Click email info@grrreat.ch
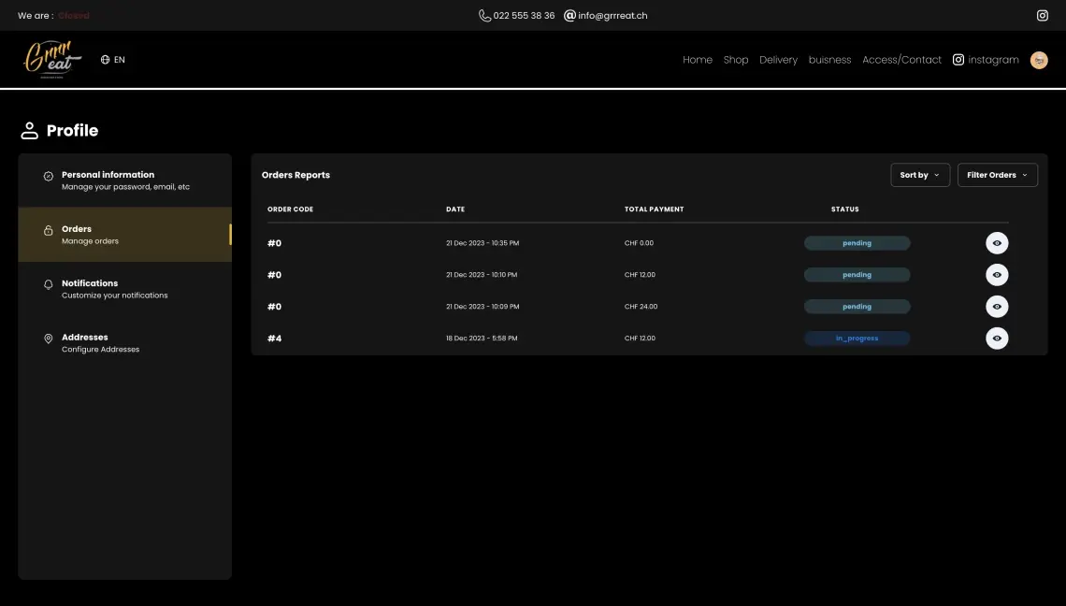 pyautogui.click(x=612, y=16)
